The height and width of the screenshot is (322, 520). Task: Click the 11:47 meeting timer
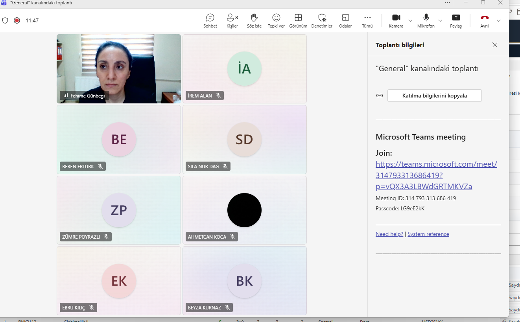32,20
